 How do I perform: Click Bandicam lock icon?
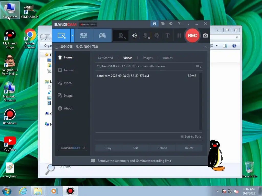(154, 23)
